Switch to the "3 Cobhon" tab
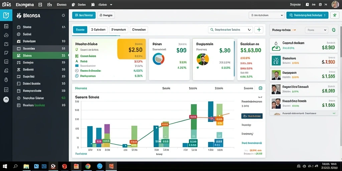The width and height of the screenshot is (342, 171). [x=98, y=30]
